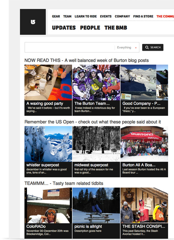174x240 pixels.
Task: Click the Burton logo in black square
Action: click(x=33, y=22)
